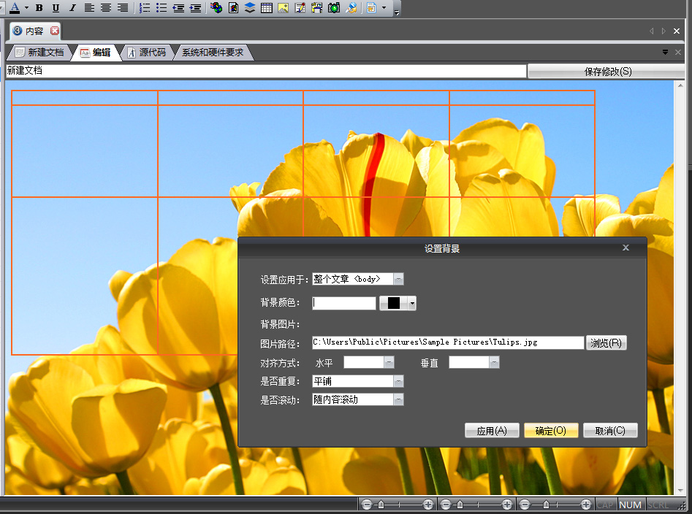Click the insert picture toolbar icon

point(284,8)
